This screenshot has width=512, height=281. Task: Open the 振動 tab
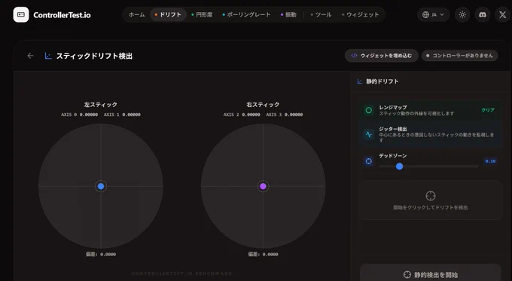click(x=288, y=15)
